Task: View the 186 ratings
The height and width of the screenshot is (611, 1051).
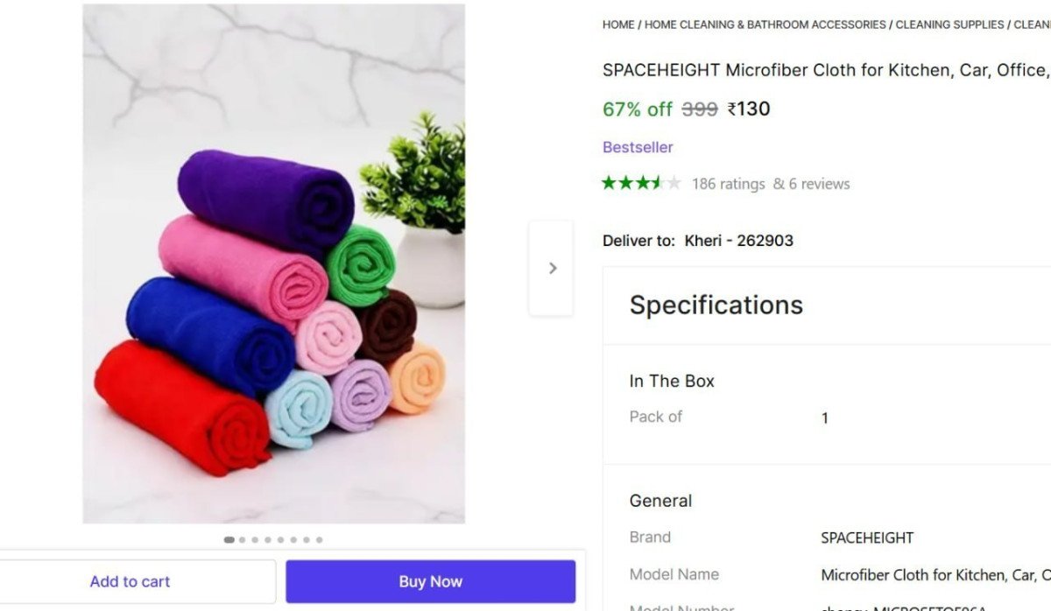Action: tap(728, 184)
